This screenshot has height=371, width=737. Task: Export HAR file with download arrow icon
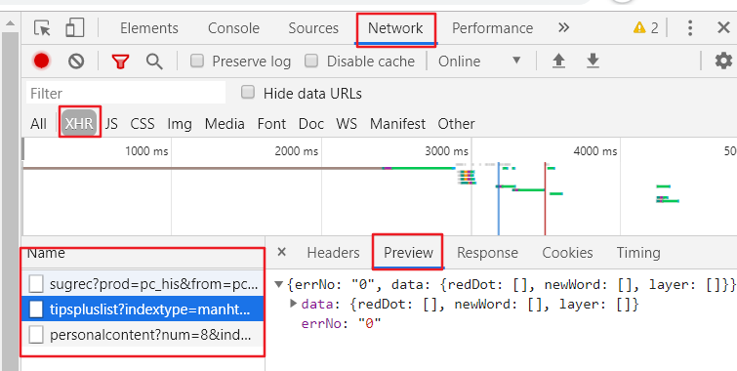[594, 62]
